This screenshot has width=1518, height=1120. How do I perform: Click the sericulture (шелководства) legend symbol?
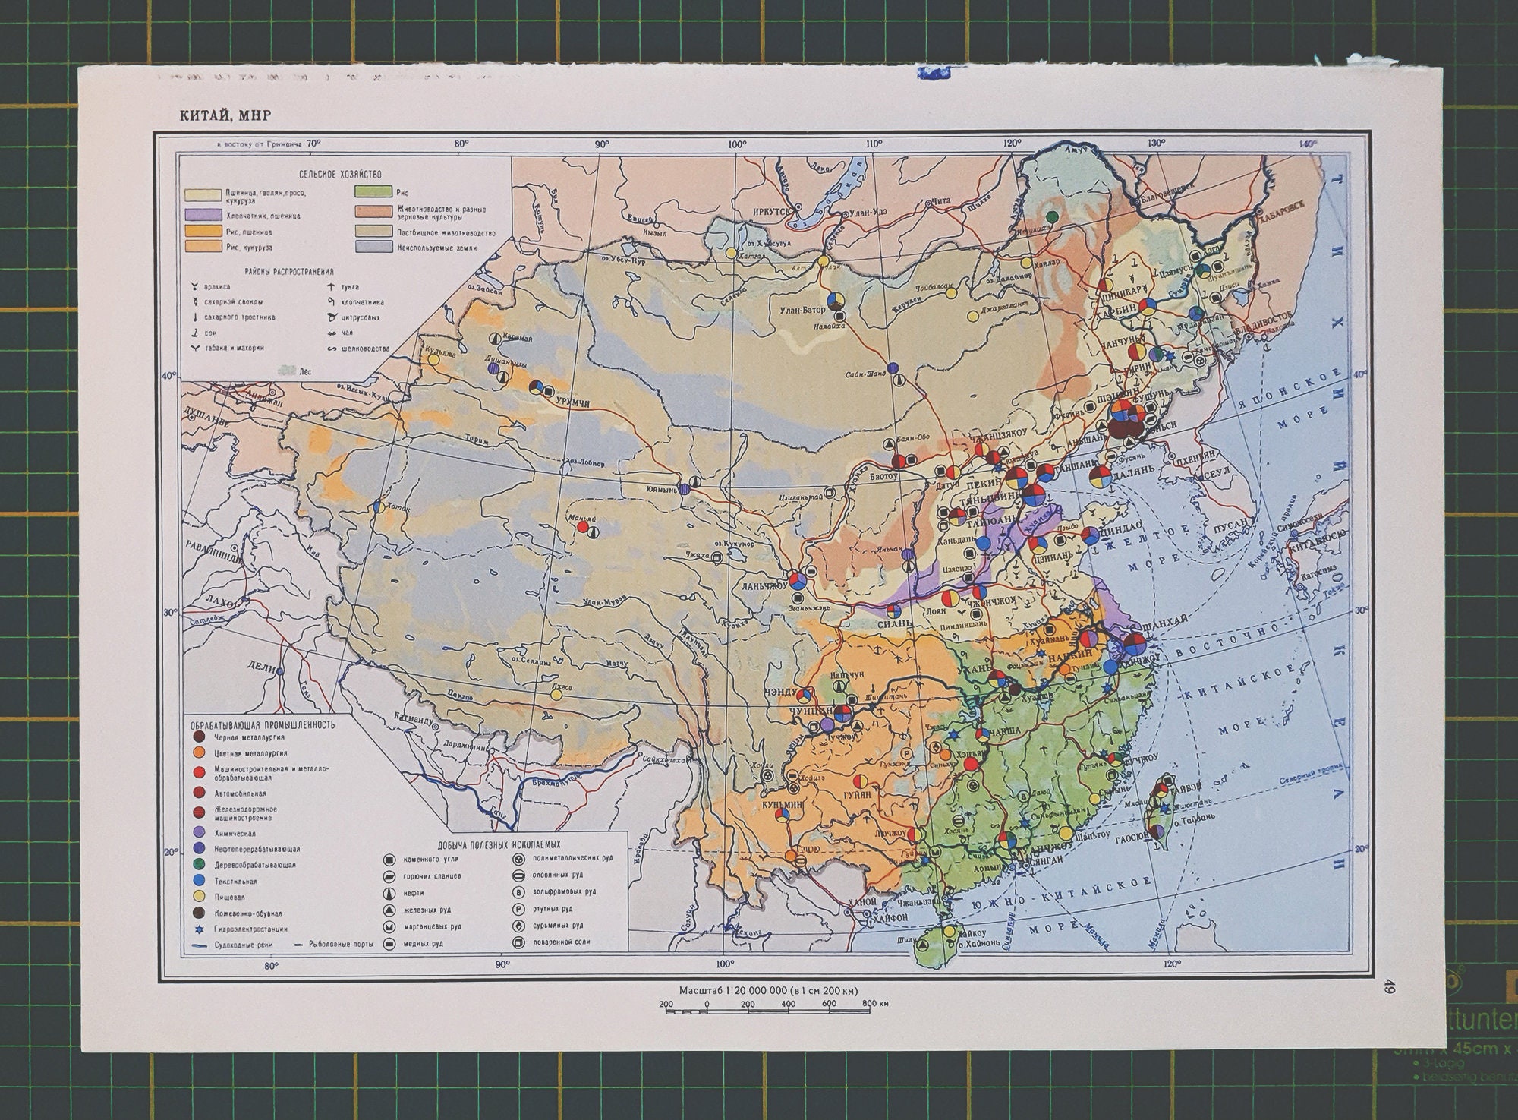pos(331,349)
